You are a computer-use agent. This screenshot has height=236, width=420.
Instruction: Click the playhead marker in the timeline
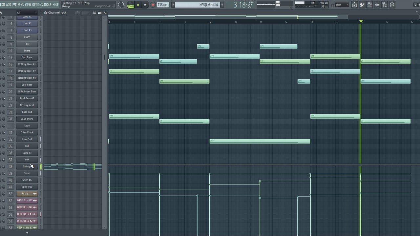(361, 21)
